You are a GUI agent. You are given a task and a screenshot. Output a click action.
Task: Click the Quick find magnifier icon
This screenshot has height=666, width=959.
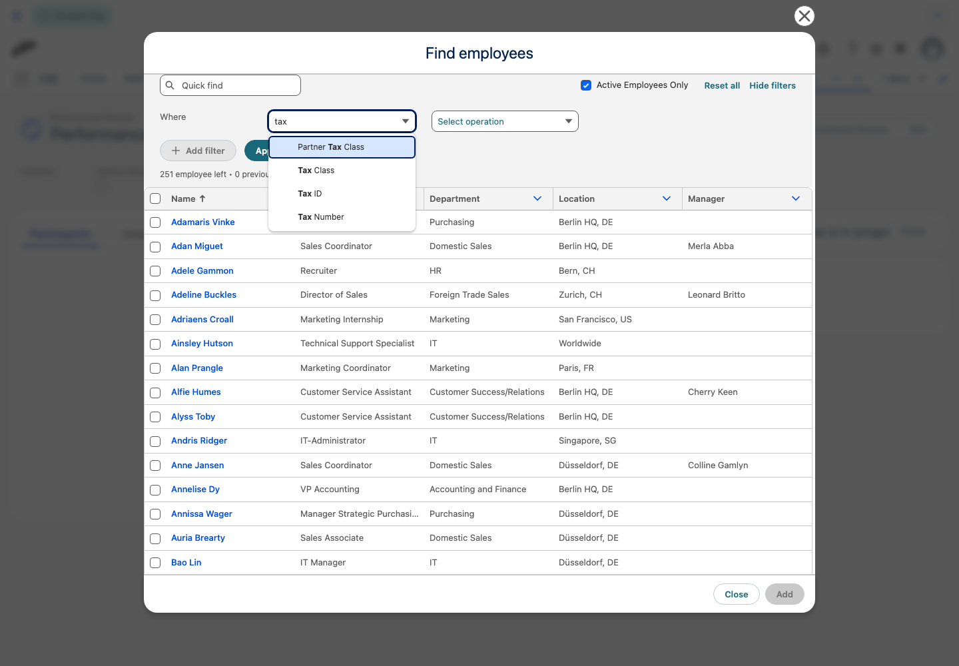(170, 85)
